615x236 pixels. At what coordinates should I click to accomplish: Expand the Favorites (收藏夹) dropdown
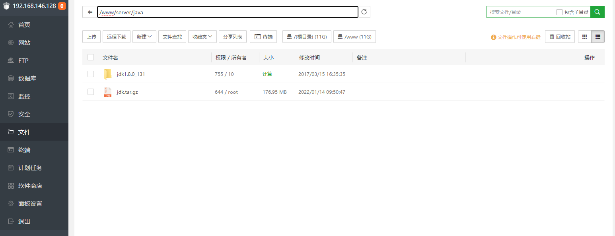tap(202, 37)
